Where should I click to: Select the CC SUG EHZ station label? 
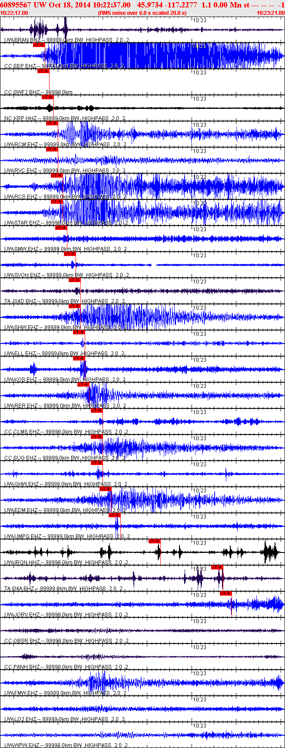point(65,458)
